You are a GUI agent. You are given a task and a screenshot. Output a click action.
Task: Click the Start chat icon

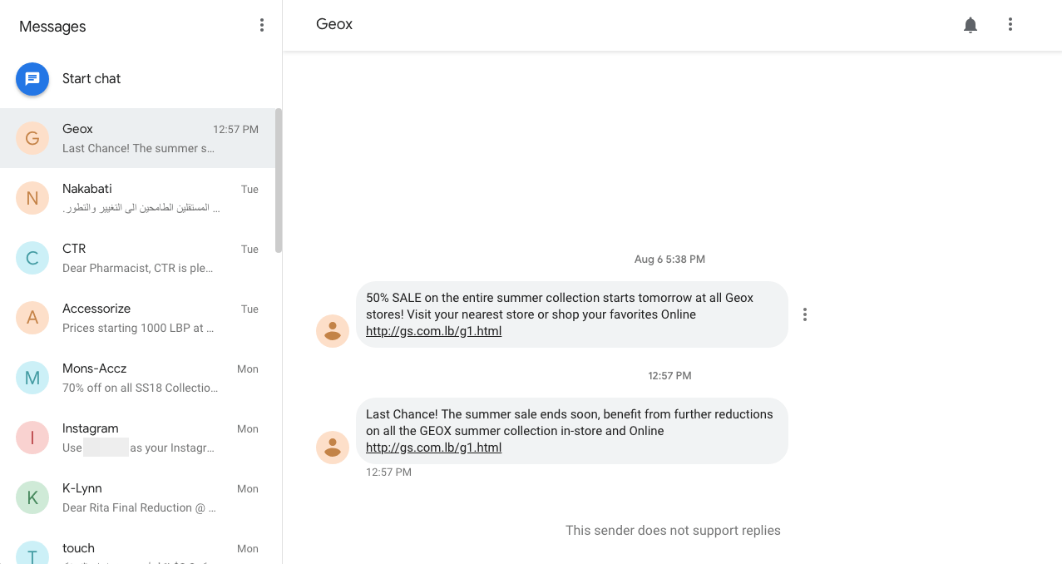32,79
